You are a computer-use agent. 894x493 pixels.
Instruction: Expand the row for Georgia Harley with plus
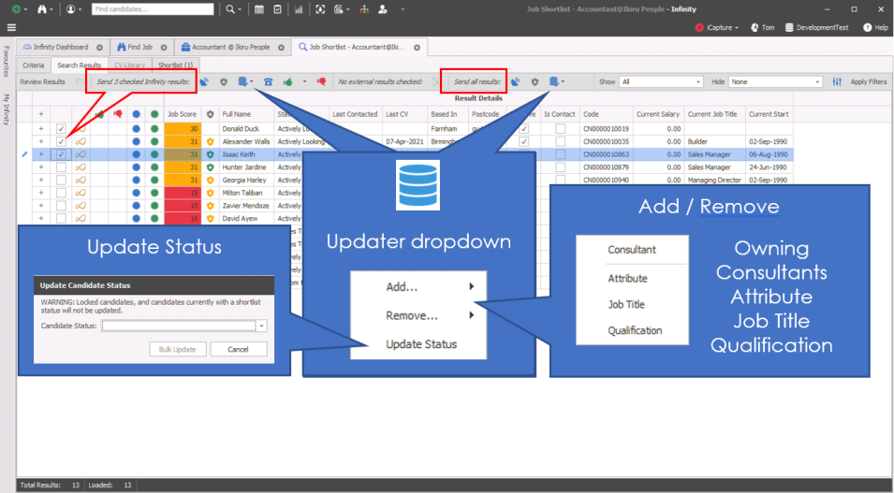(41, 181)
